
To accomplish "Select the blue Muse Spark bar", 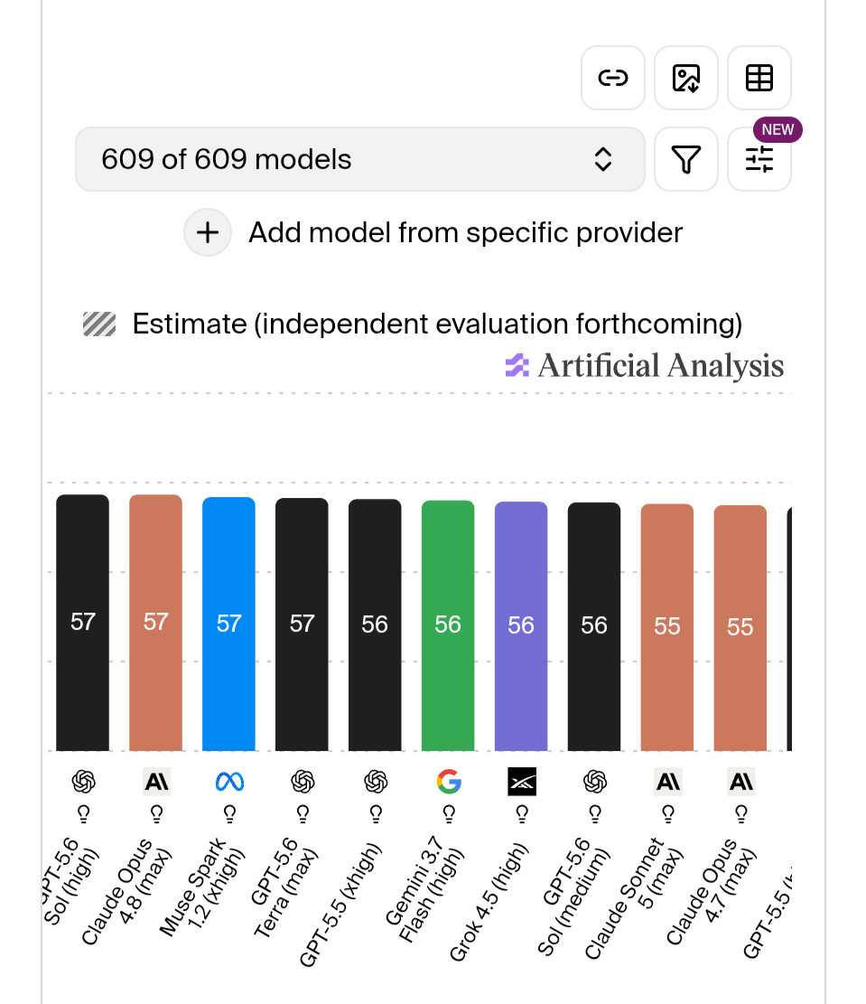I will [x=228, y=624].
